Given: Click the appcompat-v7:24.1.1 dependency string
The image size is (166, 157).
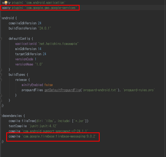Looking at the screenshot, I should click(x=55, y=131).
